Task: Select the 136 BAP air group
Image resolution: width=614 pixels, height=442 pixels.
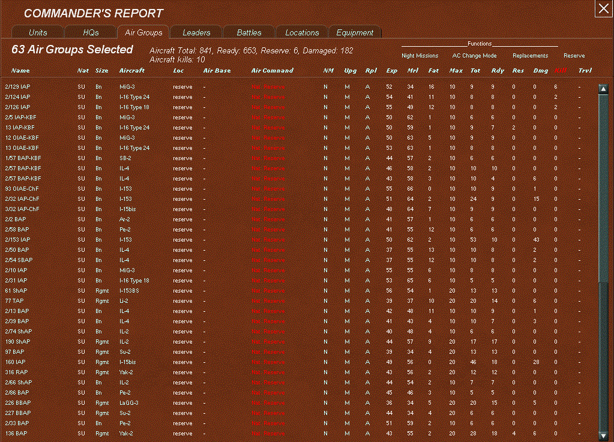Action: pos(16,434)
